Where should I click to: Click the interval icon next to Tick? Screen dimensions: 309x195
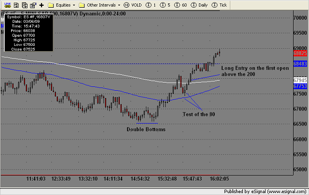tap(214, 5)
